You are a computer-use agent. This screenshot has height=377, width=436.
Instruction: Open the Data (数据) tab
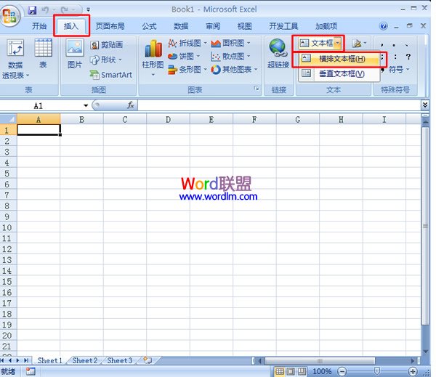point(181,26)
